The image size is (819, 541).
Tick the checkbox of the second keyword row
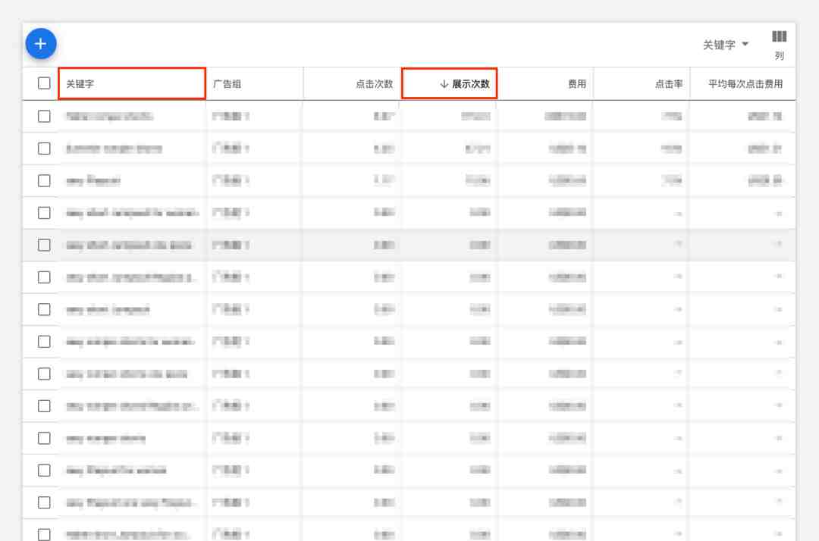(44, 149)
